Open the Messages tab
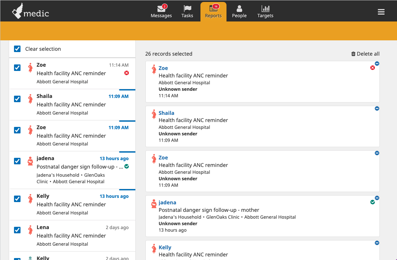Viewport: 397px width, 260px height. [161, 12]
